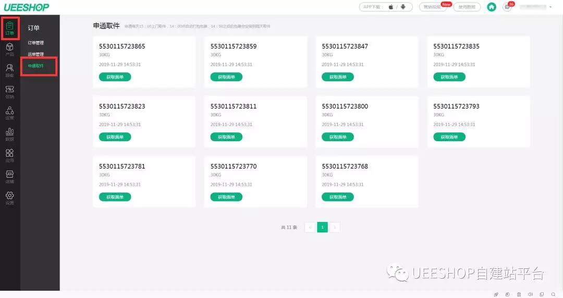Image resolution: width=563 pixels, height=298 pixels.
Task: Open the 数据 bar-chart data icon
Action: tap(10, 134)
